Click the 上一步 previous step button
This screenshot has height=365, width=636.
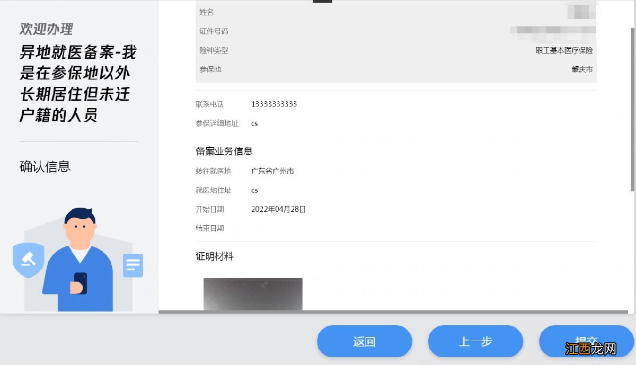click(475, 341)
